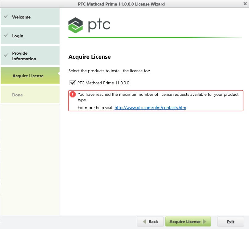Viewport: 249px width, 229px height.
Task: Click the 'Acquire License' page heading
Action: click(89, 57)
